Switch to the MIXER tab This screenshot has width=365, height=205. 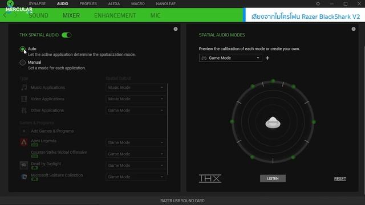click(x=71, y=15)
